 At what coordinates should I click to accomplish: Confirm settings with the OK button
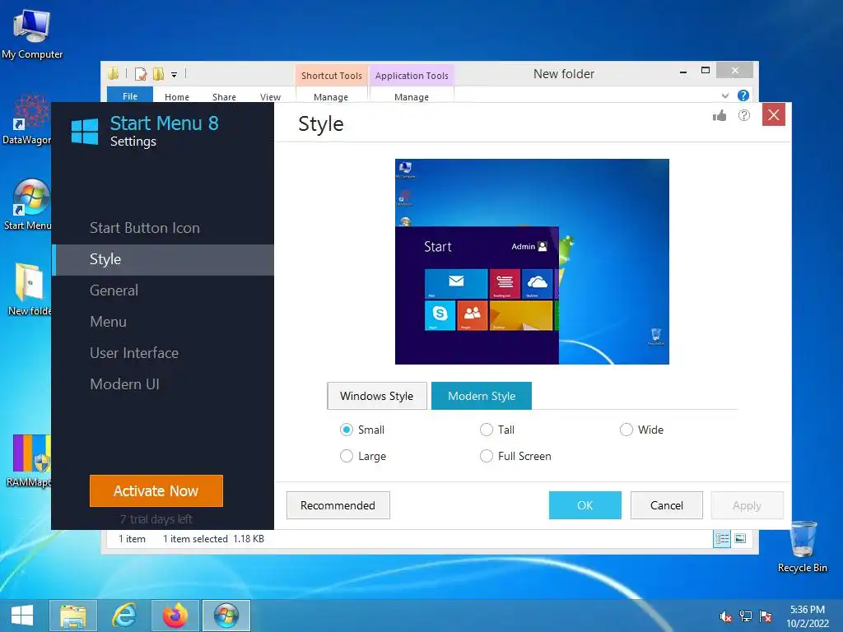pos(585,505)
